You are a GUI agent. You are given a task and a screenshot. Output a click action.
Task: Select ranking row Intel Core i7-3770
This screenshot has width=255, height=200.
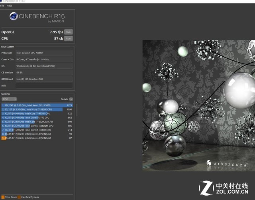pyautogui.click(x=37, y=117)
